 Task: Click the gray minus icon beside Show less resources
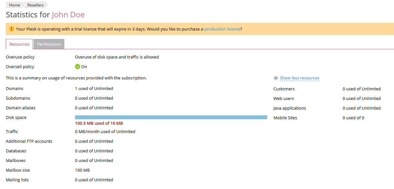(x=276, y=78)
